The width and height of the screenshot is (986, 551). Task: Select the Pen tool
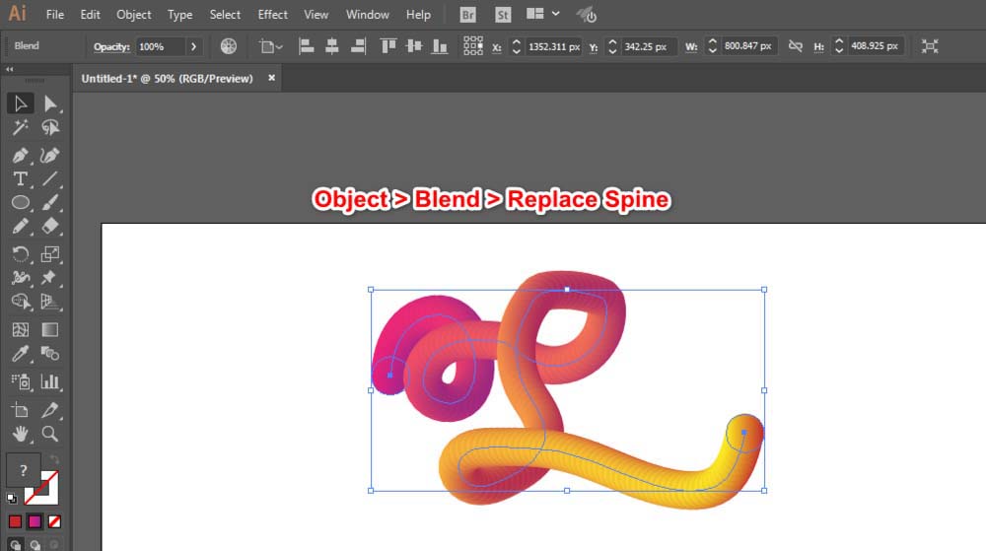coord(20,155)
